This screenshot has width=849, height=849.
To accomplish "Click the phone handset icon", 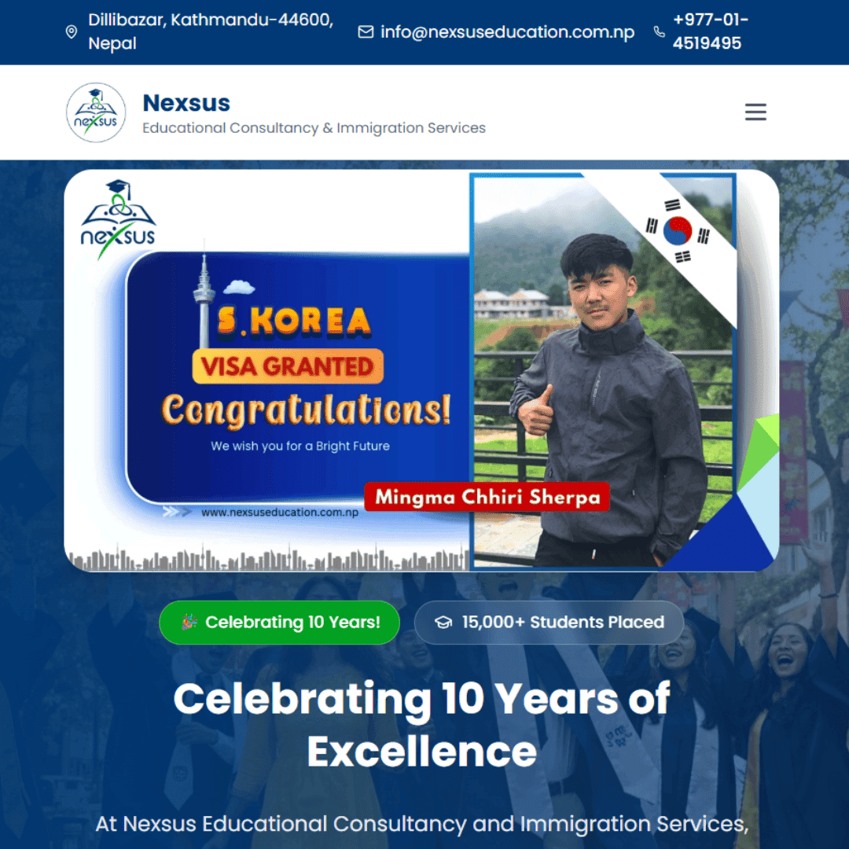I will (x=659, y=32).
